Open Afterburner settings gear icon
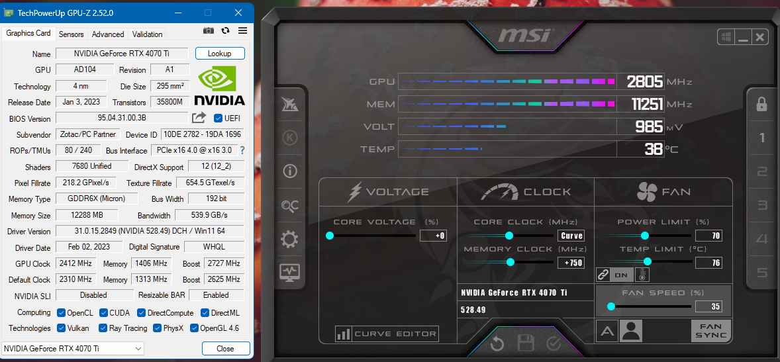780x362 pixels. tap(289, 240)
